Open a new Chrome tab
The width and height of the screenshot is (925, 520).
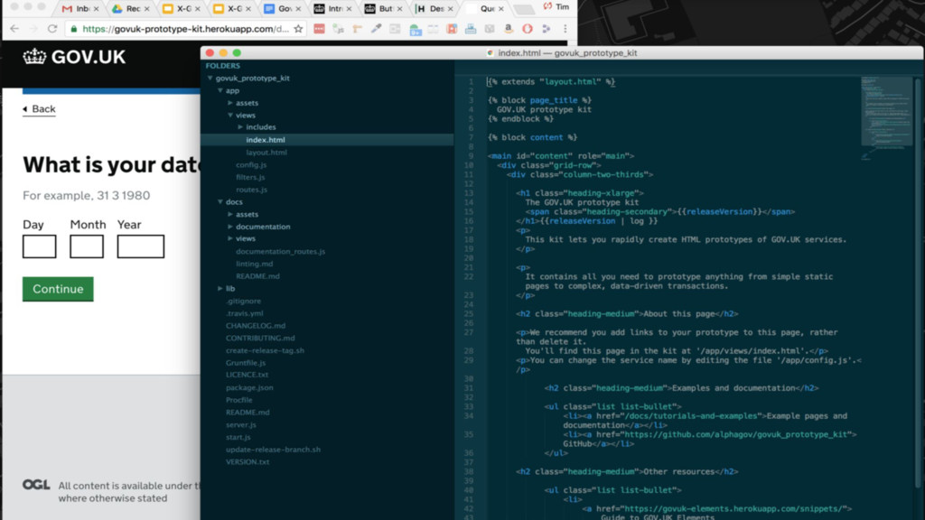[x=524, y=9]
